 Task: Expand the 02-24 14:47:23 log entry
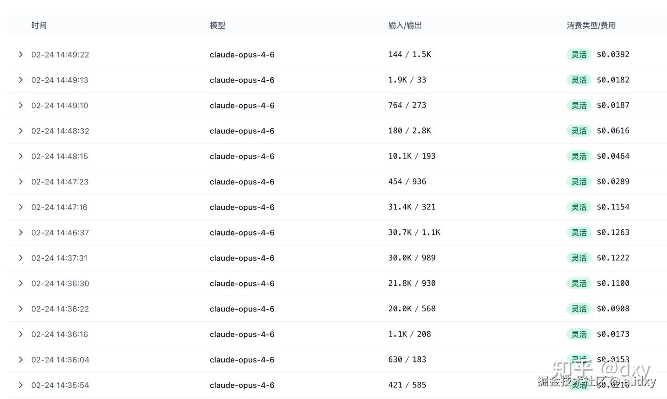tap(20, 182)
